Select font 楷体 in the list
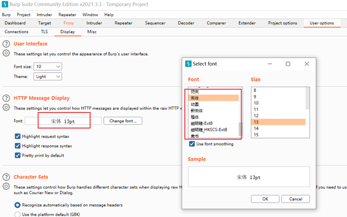 (x=214, y=117)
